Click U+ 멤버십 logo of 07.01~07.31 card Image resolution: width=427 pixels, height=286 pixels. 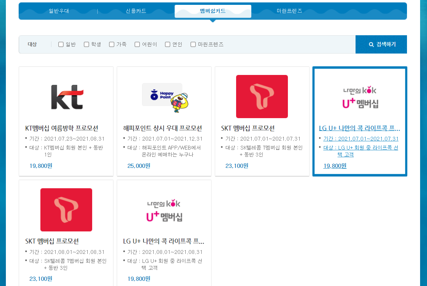coord(360,97)
